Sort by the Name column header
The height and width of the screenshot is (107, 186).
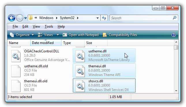click(19, 43)
